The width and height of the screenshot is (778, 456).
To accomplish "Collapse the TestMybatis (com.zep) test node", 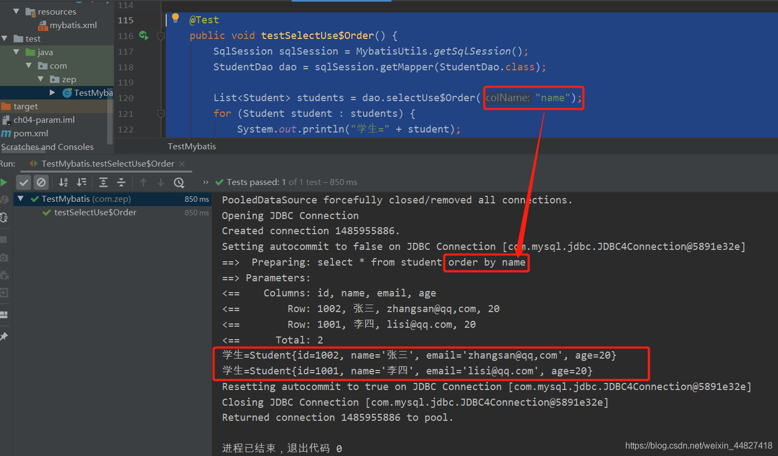I will coord(21,199).
